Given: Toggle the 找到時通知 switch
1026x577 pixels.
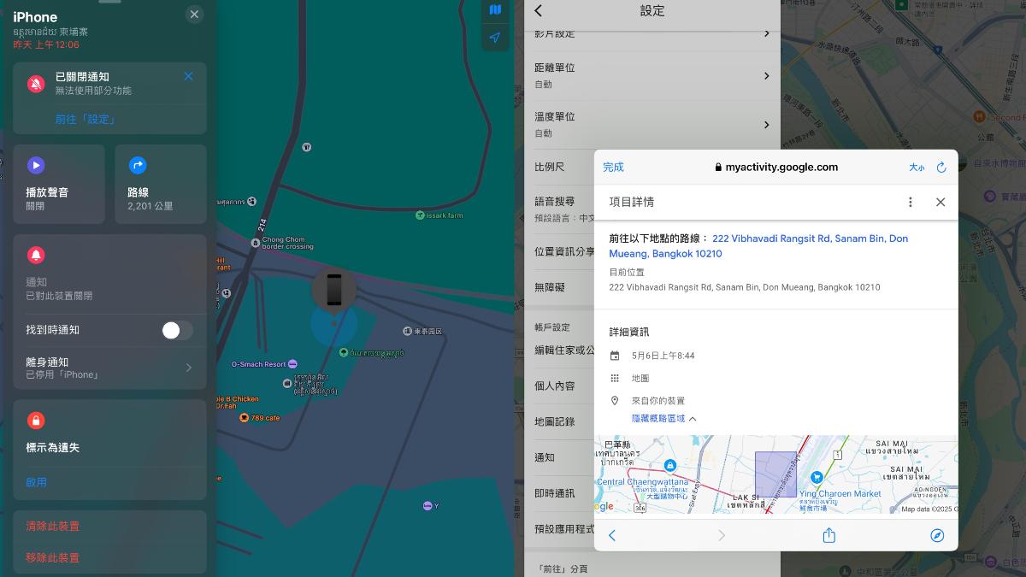Looking at the screenshot, I should coord(178,330).
